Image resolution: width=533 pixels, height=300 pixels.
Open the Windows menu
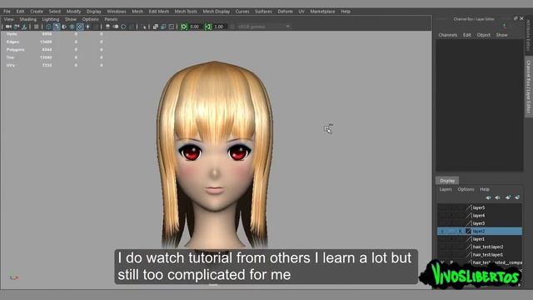click(x=117, y=11)
